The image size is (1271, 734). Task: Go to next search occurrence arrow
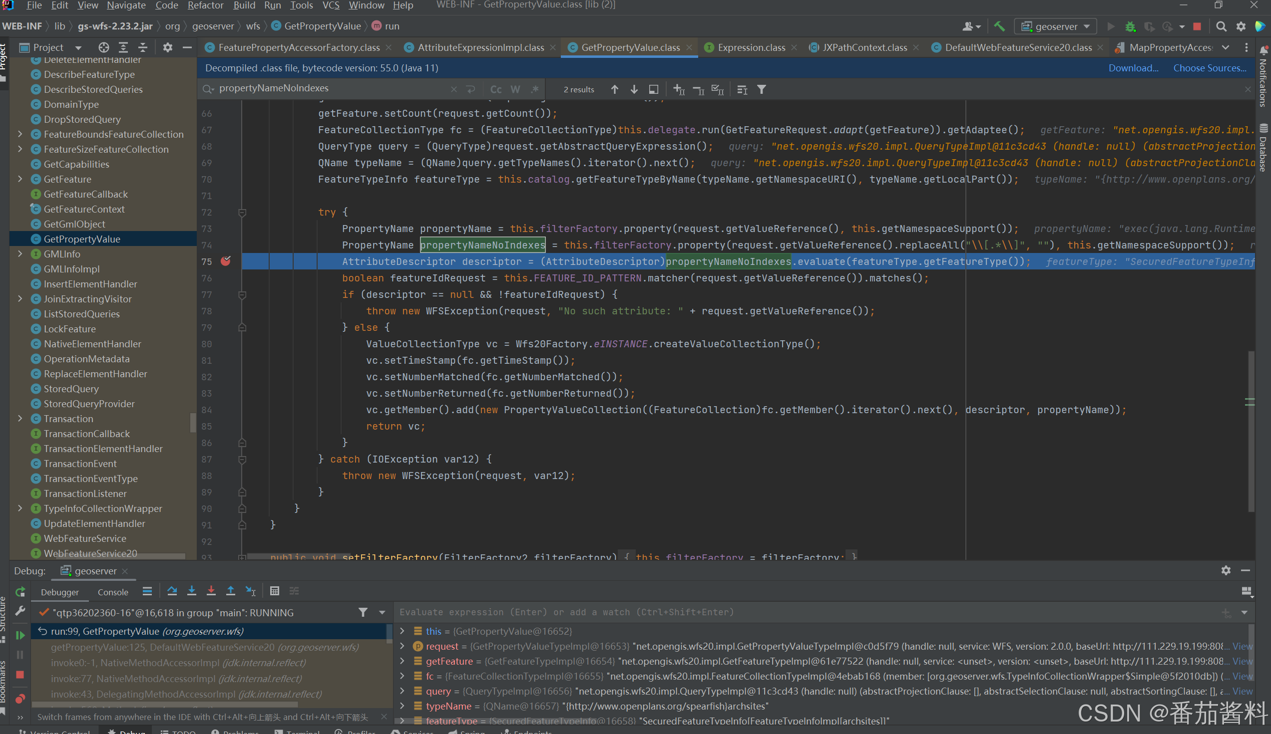pyautogui.click(x=634, y=89)
